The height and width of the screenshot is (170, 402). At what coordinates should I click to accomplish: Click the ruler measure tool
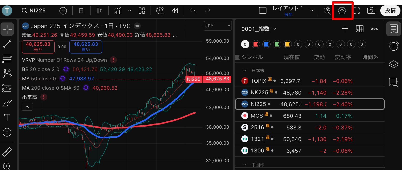click(x=7, y=152)
